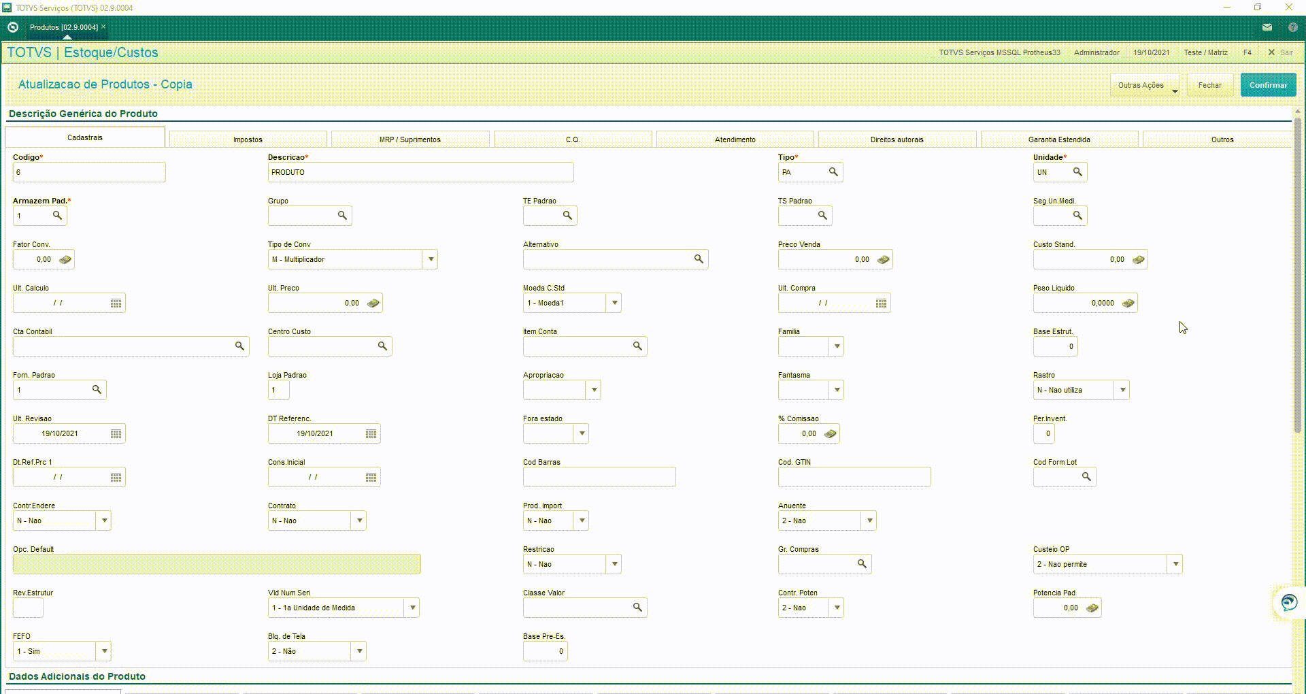
Task: Open Classe Valor lookup magnifier
Action: click(638, 608)
